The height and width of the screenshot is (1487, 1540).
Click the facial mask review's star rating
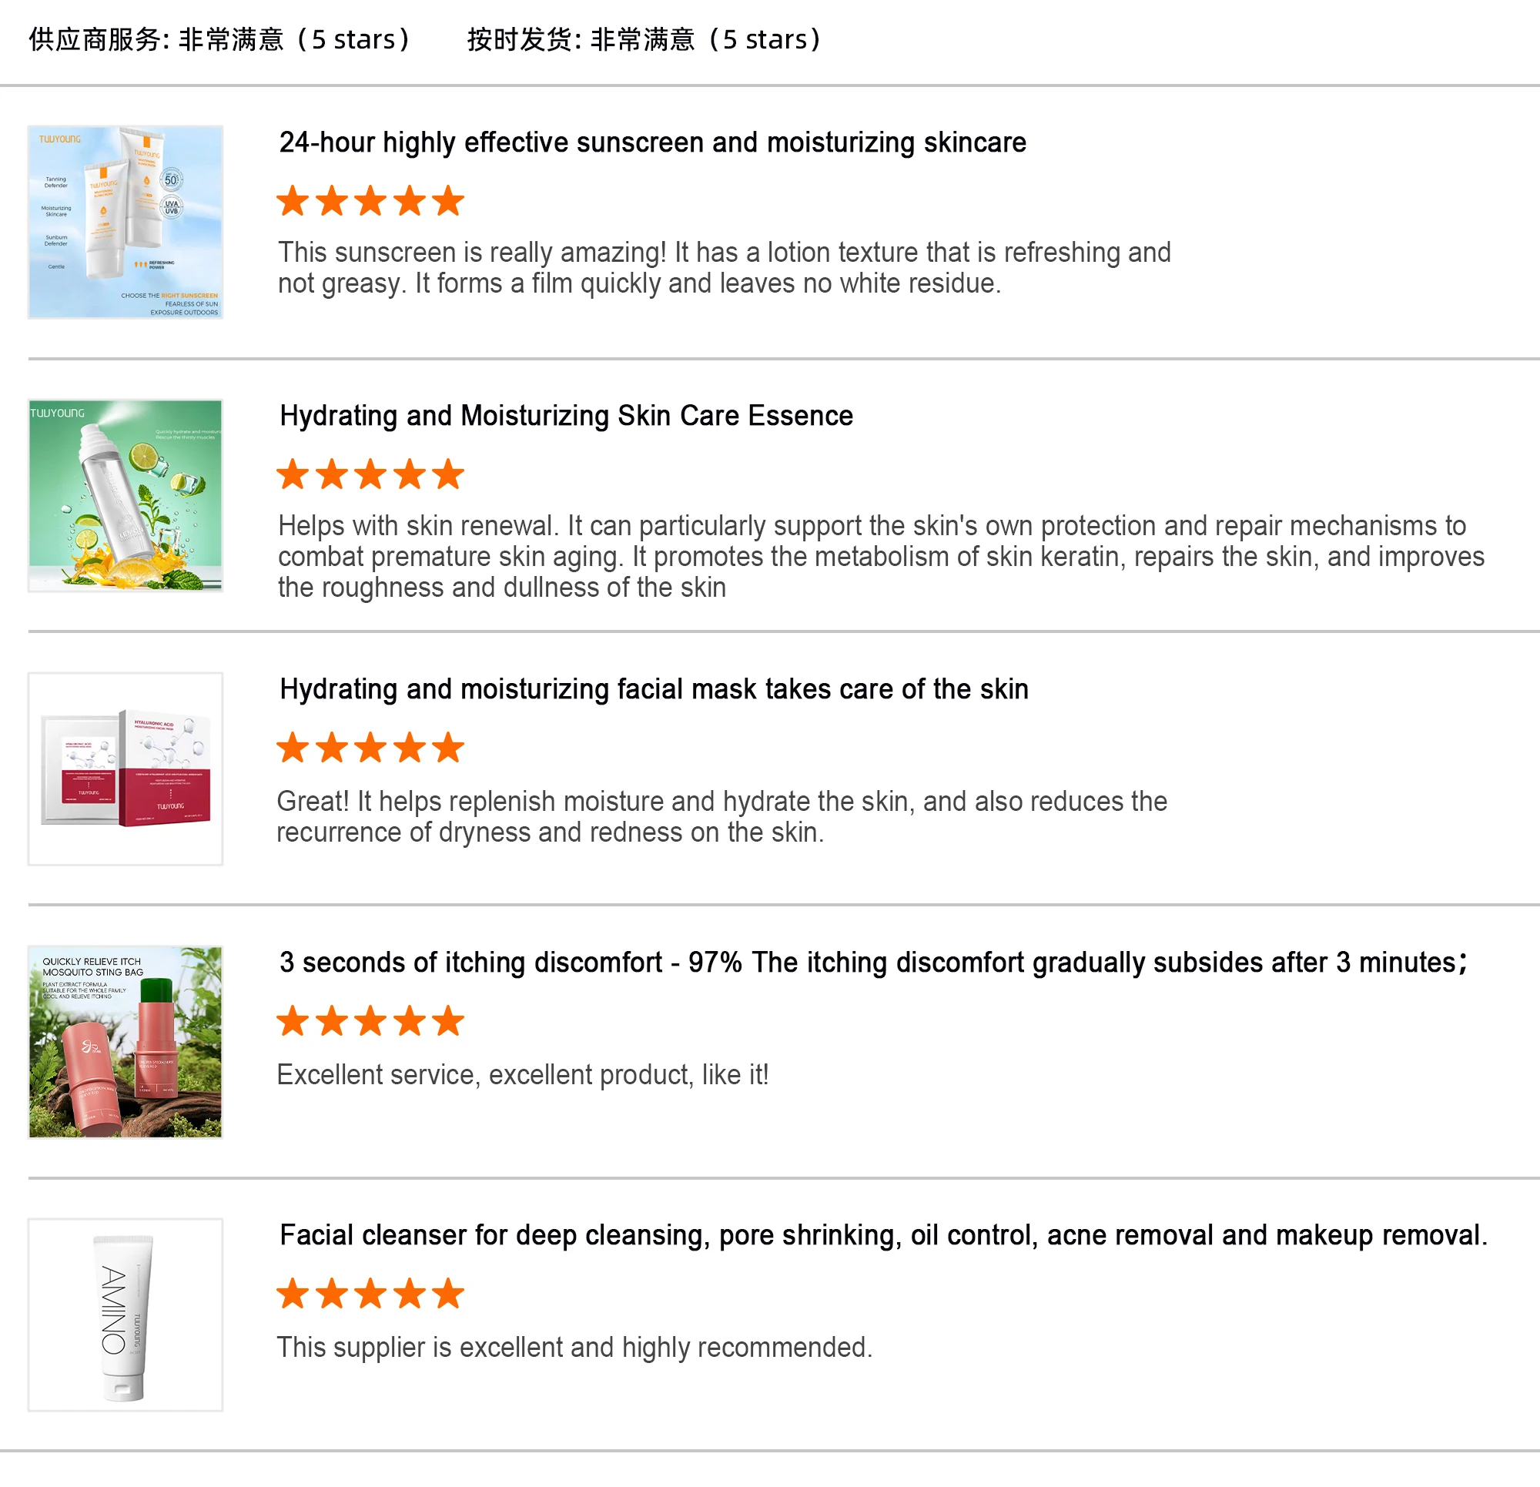pyautogui.click(x=371, y=749)
